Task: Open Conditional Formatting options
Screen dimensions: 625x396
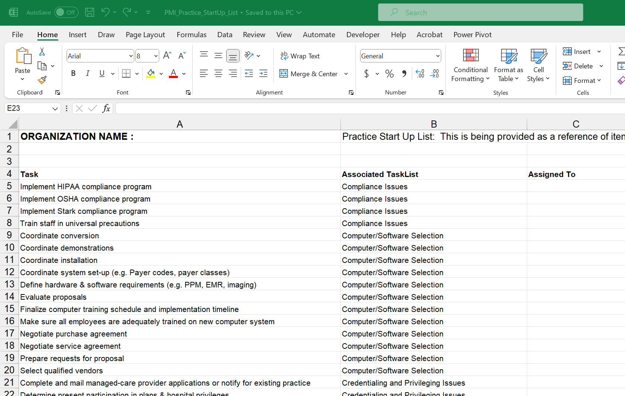Action: coord(470,65)
